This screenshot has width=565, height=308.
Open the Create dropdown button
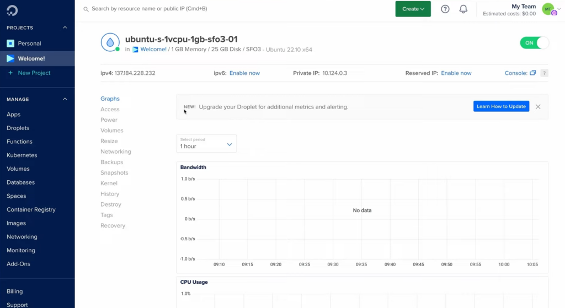coord(413,9)
